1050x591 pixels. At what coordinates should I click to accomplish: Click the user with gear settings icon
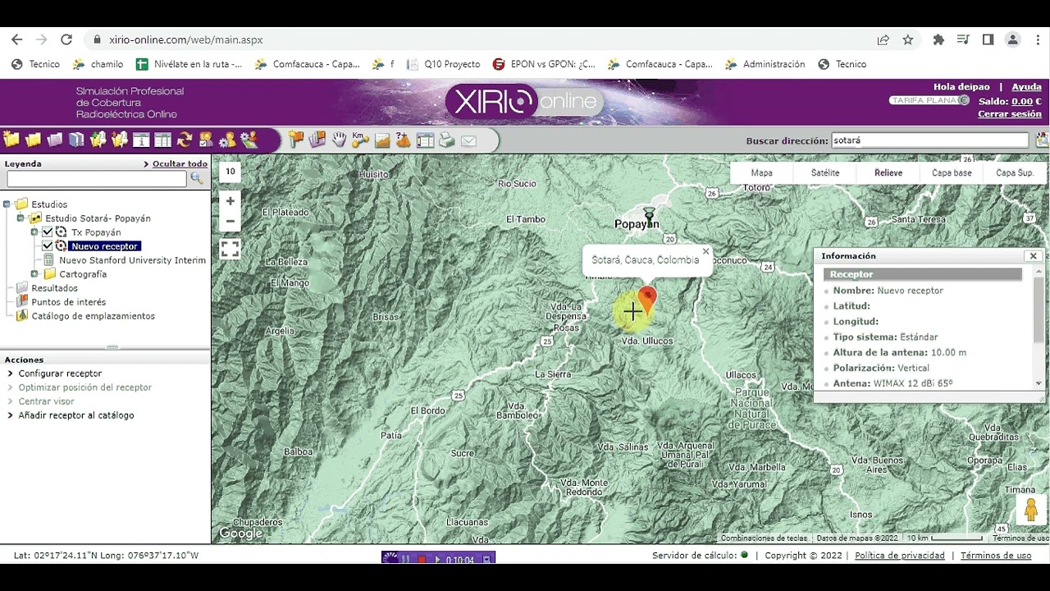227,141
